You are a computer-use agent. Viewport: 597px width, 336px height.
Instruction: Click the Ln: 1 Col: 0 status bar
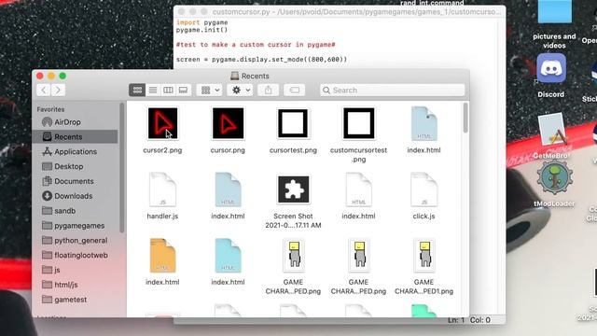(469, 320)
